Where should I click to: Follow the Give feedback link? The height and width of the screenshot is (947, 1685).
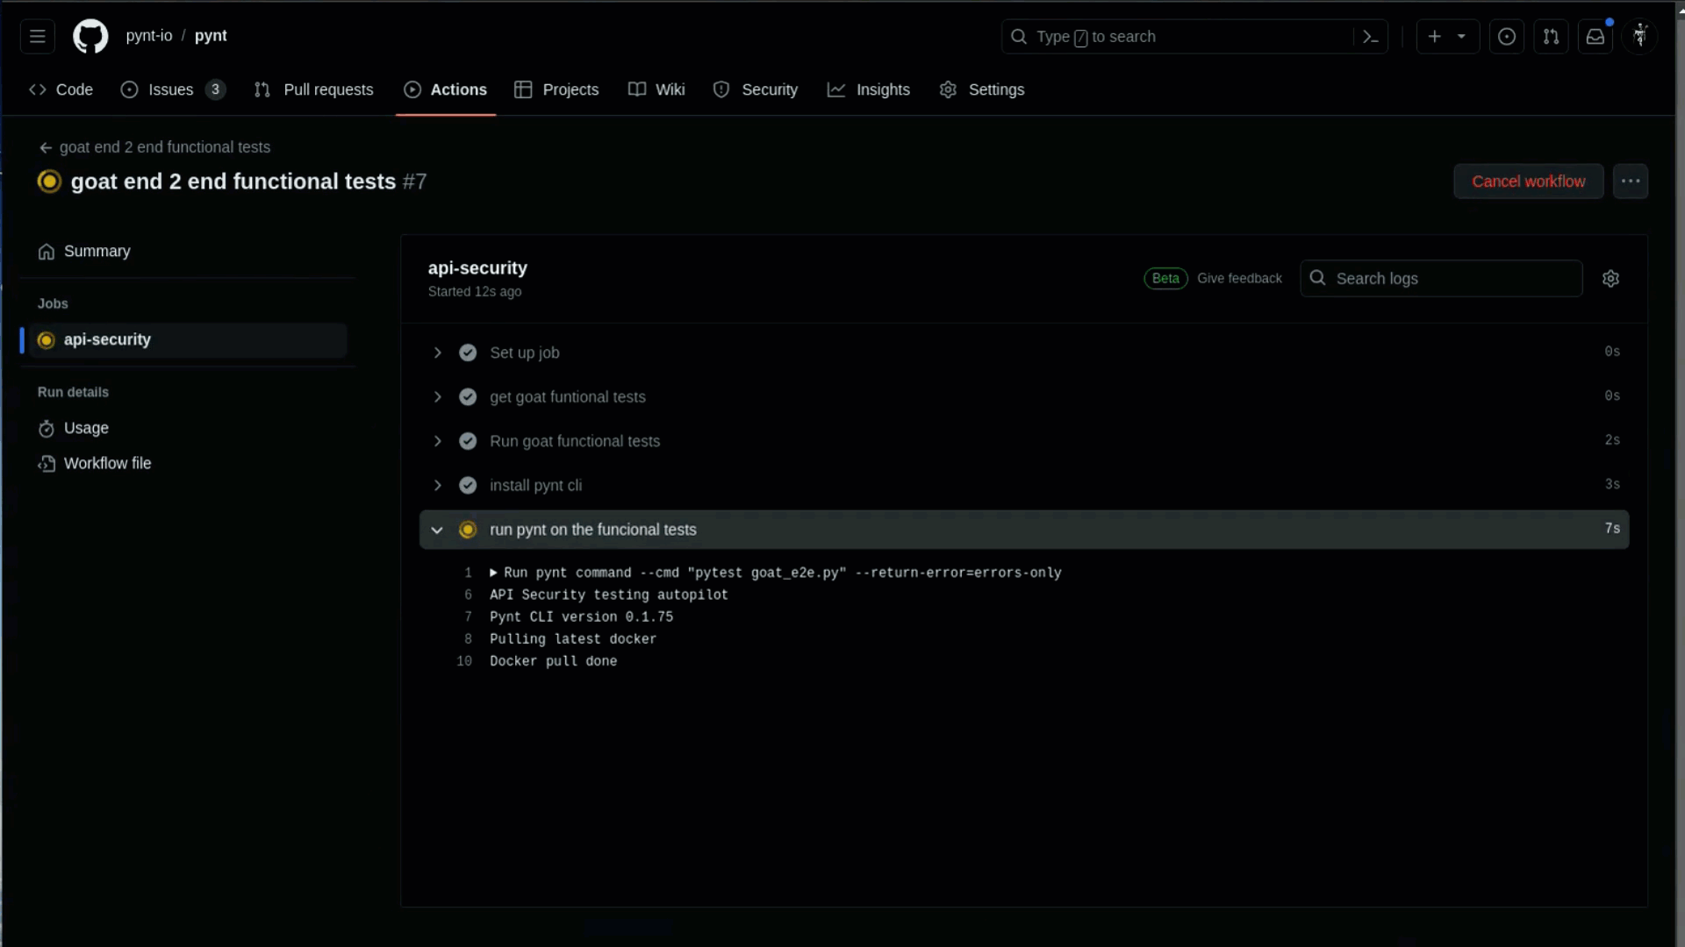(1239, 279)
